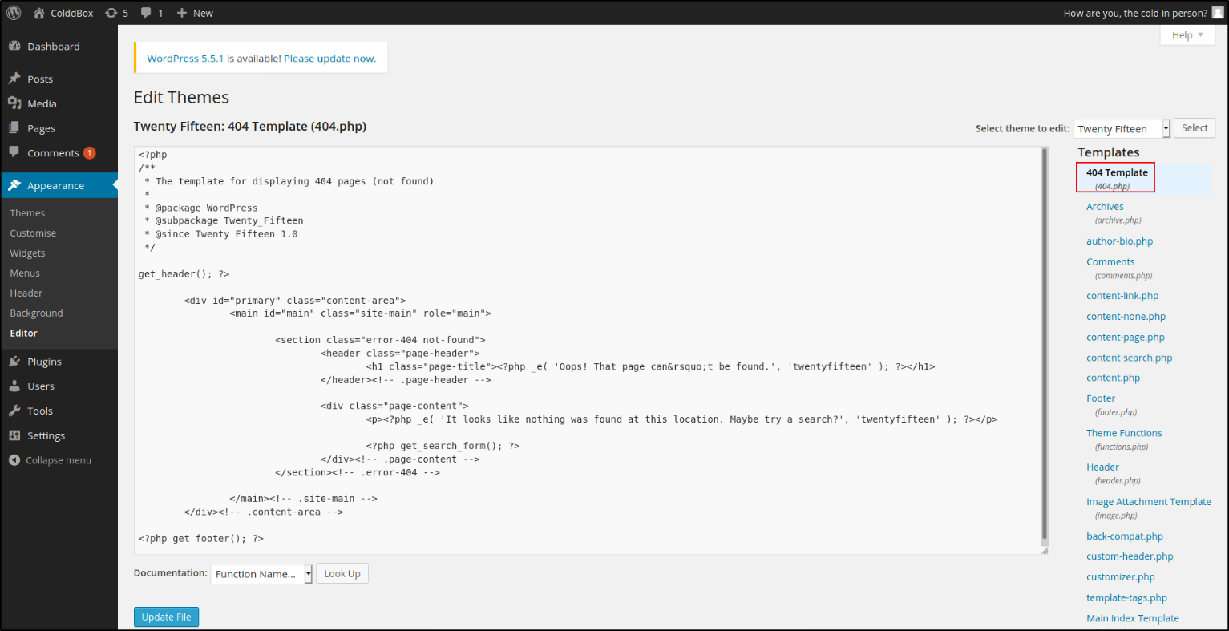Open content-search.php file

click(1129, 358)
